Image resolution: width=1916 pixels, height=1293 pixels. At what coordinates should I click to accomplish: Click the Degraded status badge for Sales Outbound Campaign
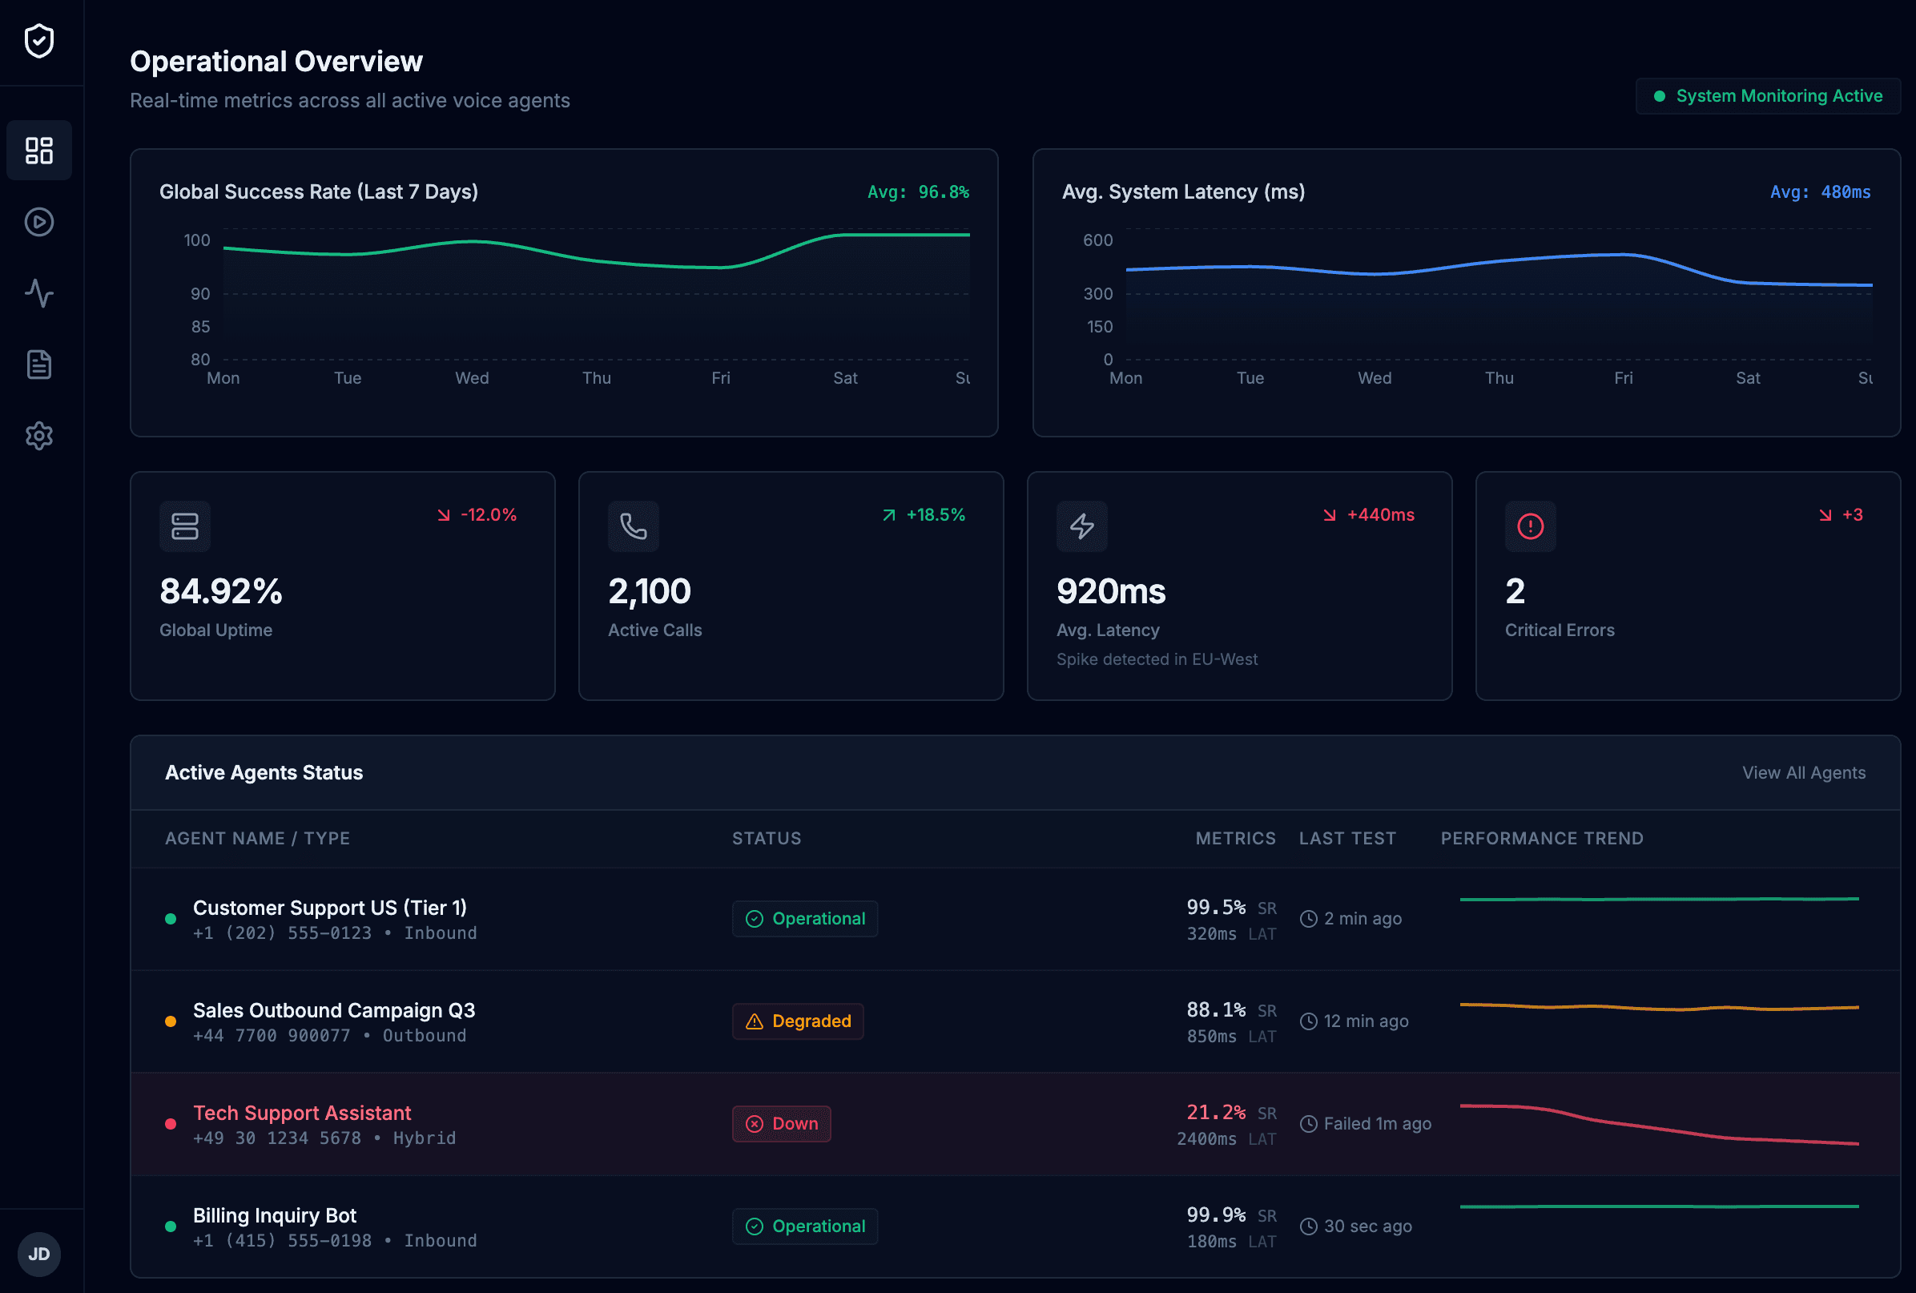797,1021
